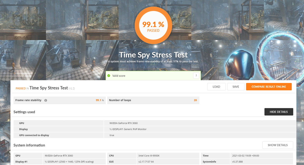Select the 99.1 % frame rate stability value
The width and height of the screenshot is (304, 165).
click(x=100, y=100)
